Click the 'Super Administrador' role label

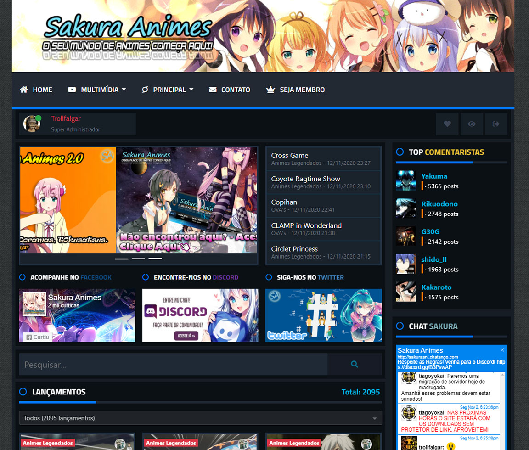76,129
